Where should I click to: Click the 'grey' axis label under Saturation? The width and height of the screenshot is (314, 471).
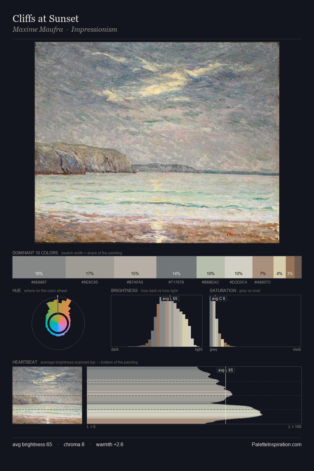tap(214, 349)
